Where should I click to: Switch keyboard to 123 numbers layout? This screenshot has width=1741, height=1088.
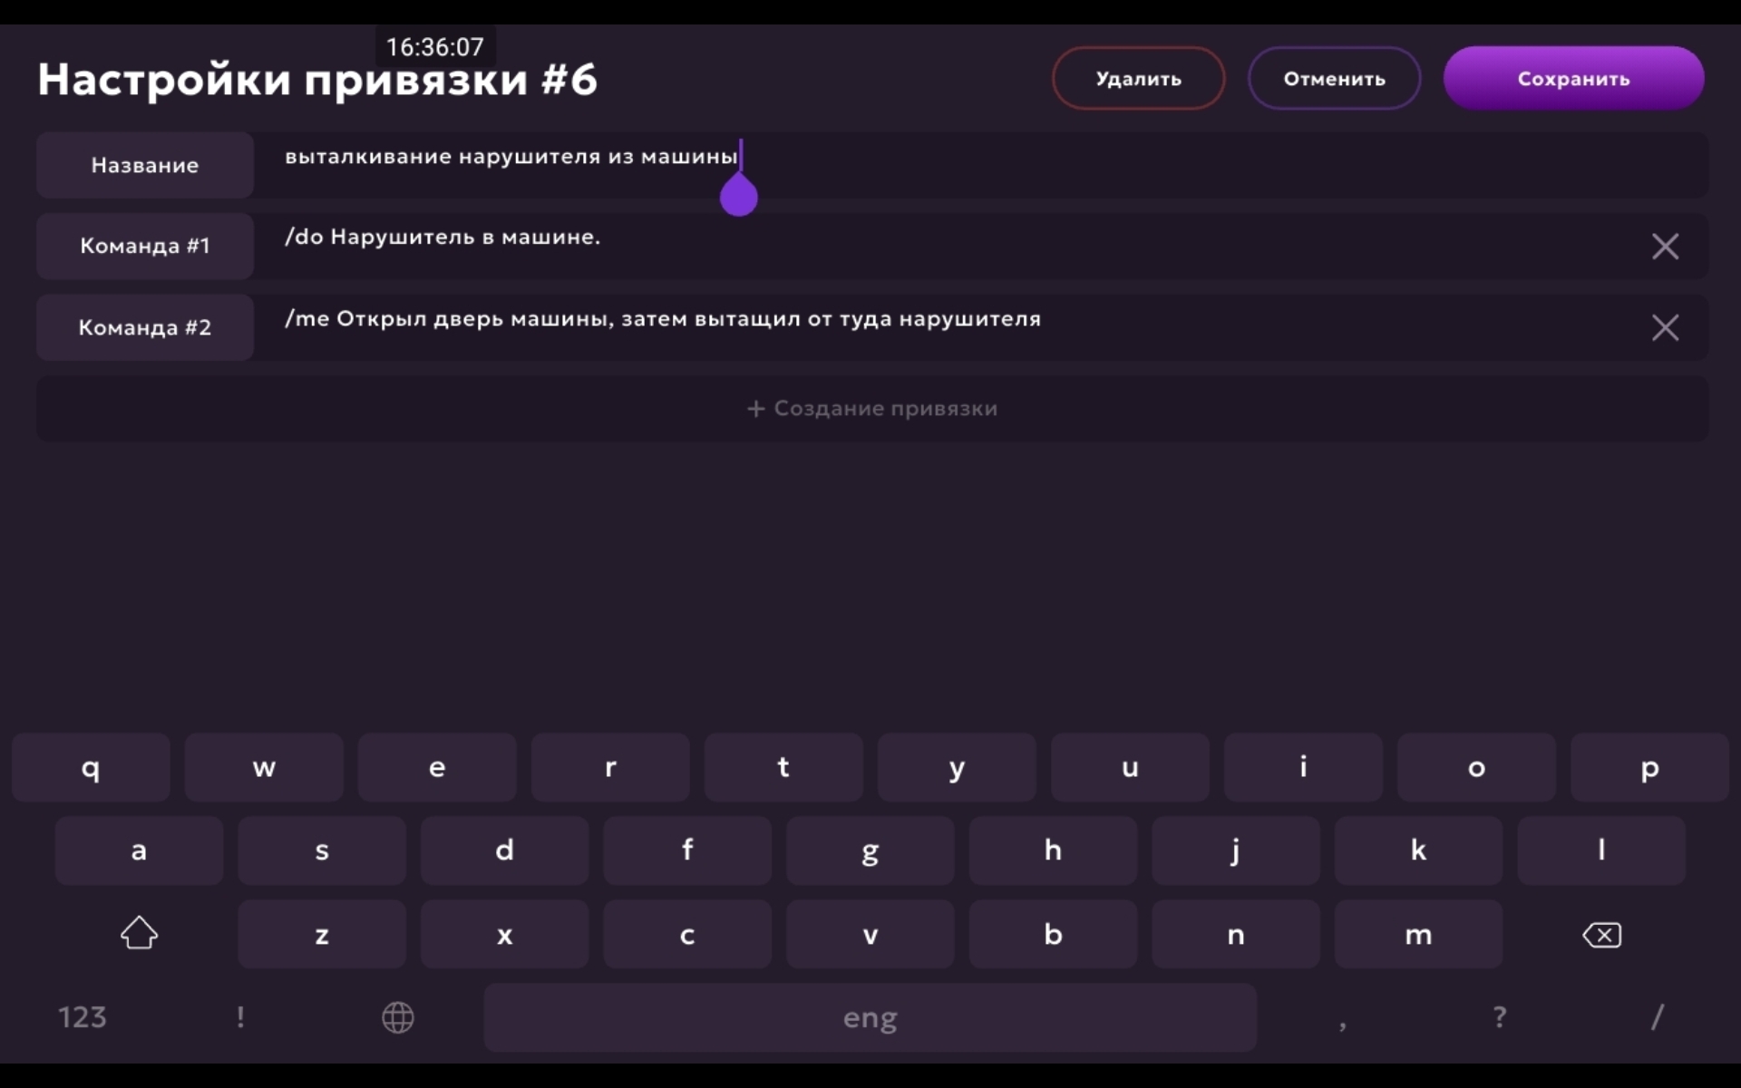(x=83, y=1017)
